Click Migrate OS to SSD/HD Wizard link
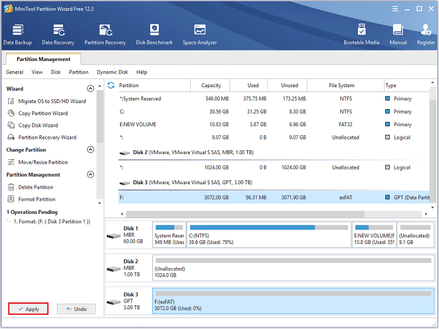The width and height of the screenshot is (439, 329). pyautogui.click(x=52, y=101)
